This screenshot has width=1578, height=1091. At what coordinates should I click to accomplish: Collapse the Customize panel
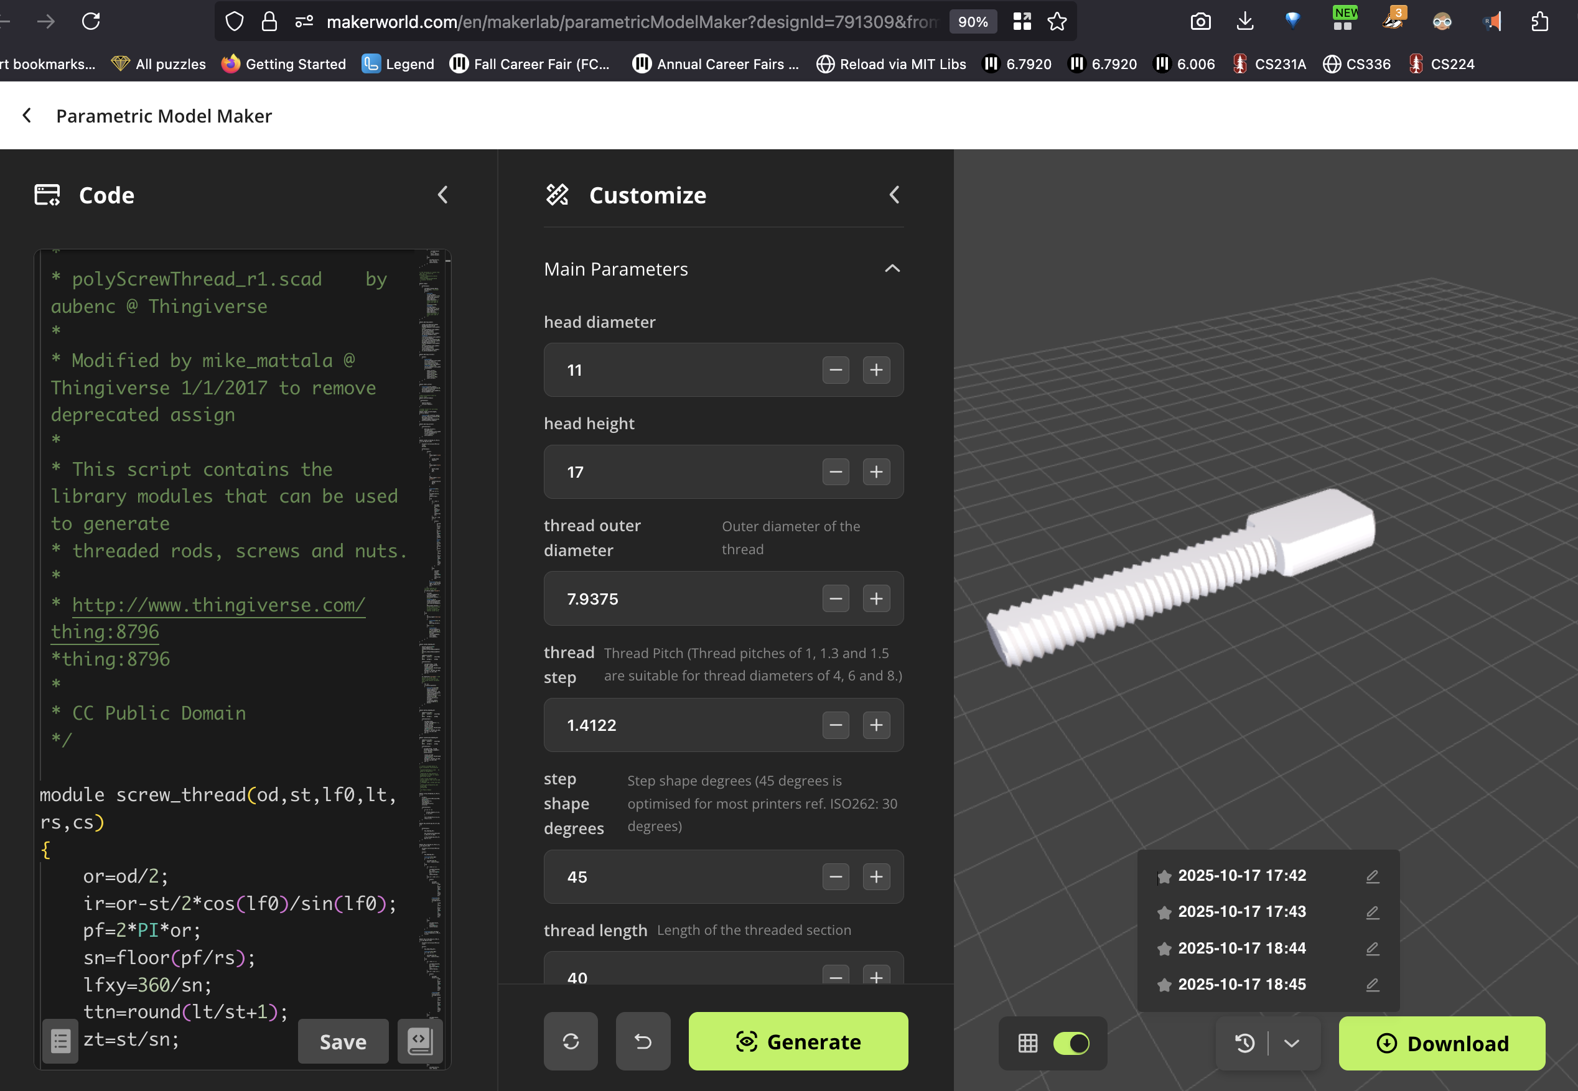894,195
